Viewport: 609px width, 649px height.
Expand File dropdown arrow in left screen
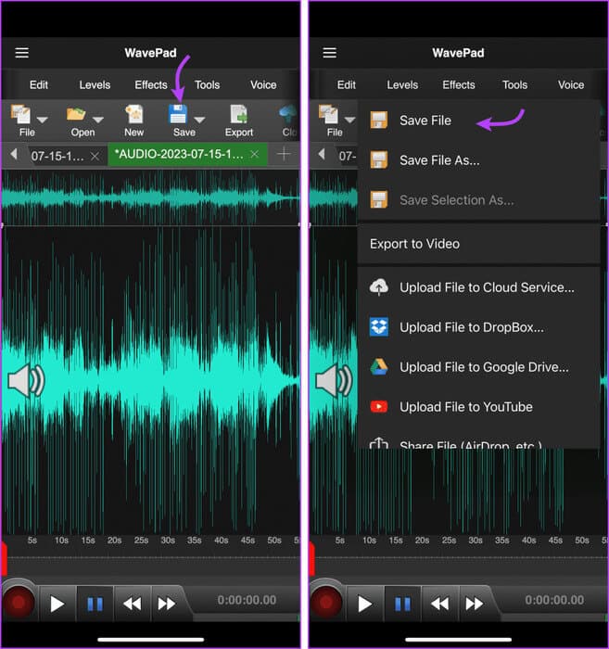tap(43, 120)
